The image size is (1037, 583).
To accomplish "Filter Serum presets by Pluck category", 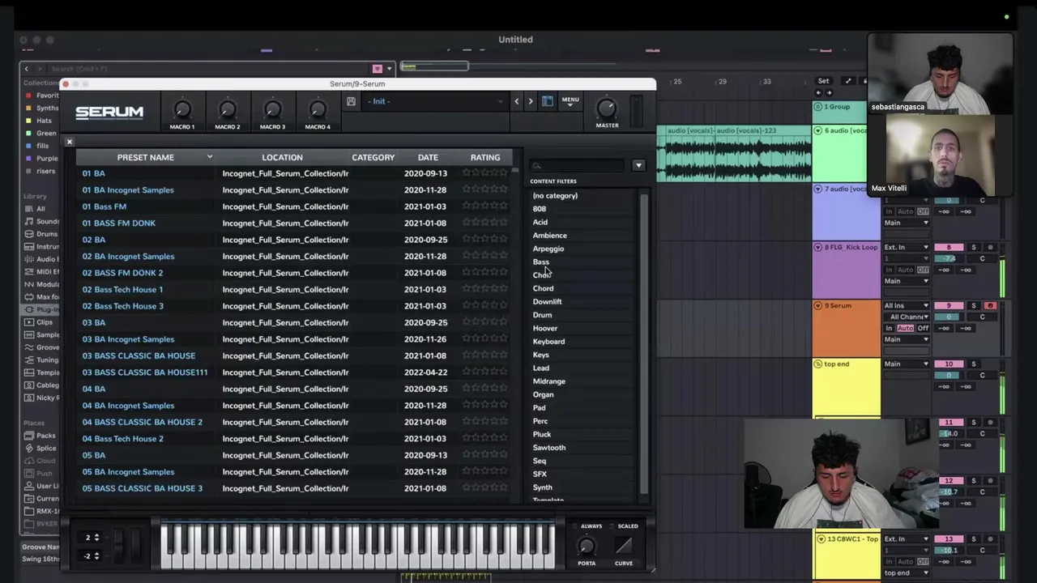I will (542, 434).
